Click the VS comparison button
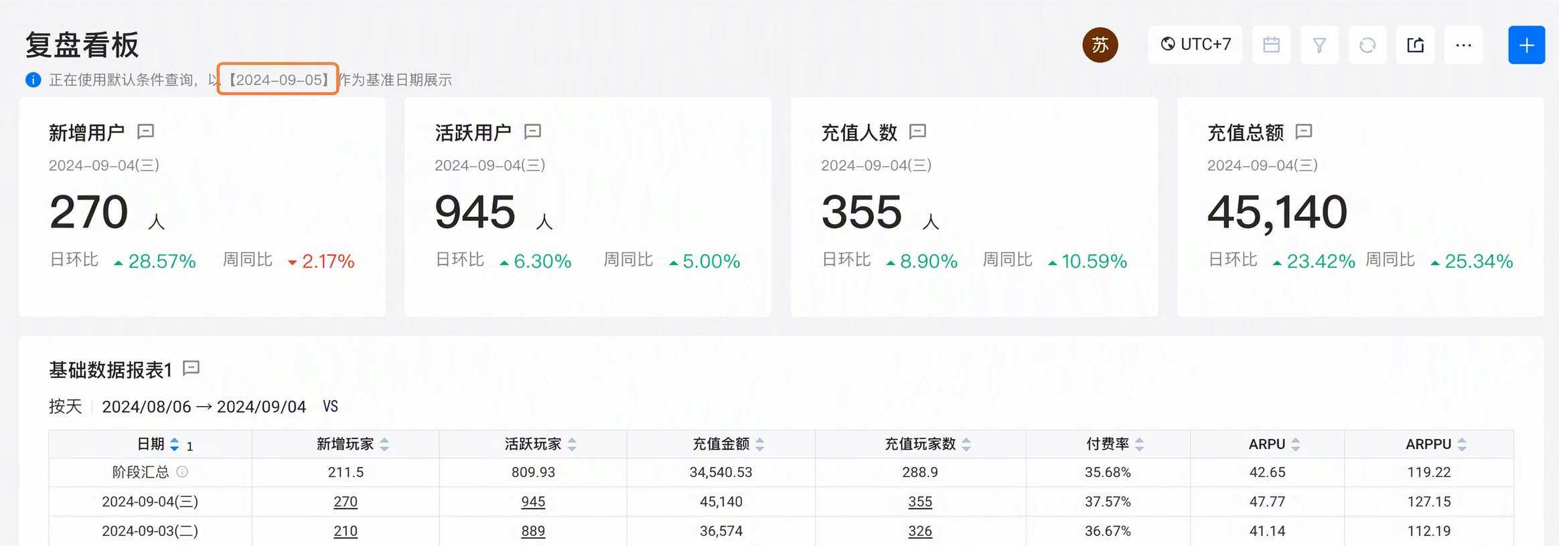Image resolution: width=1559 pixels, height=546 pixels. click(331, 407)
